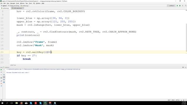Open Run panel settings gear icon

183,67
